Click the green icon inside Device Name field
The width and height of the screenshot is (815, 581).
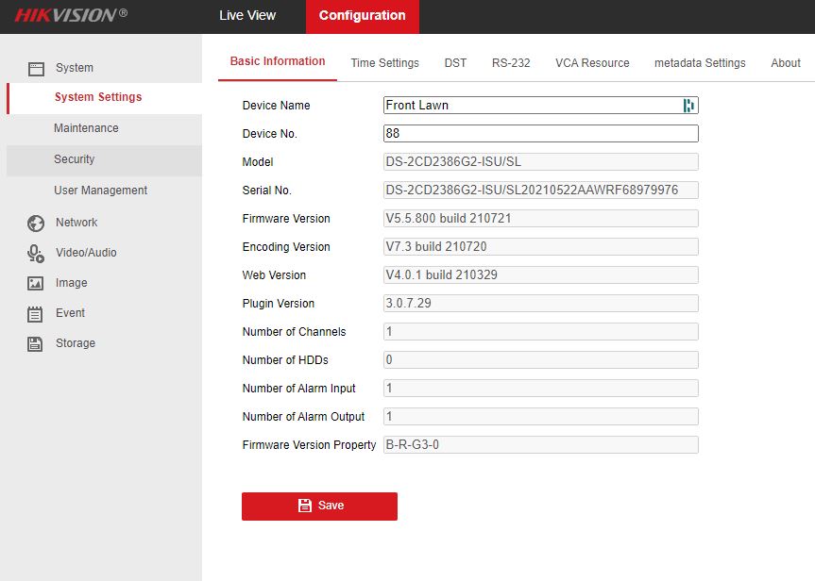pos(688,106)
